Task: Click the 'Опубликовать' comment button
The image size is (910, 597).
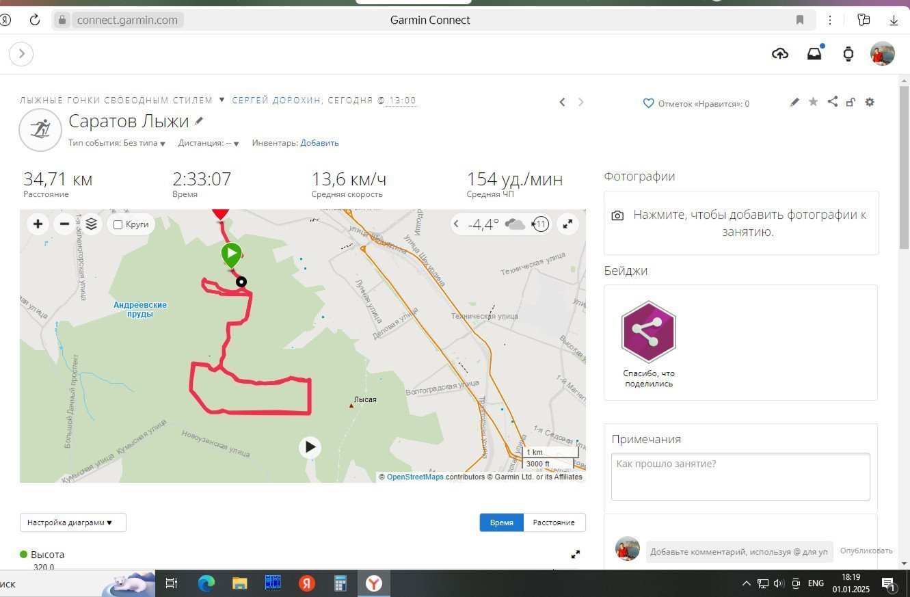Action: (866, 550)
